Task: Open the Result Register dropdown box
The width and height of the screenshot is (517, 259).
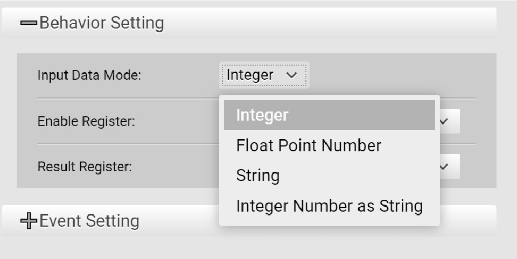Action: [x=450, y=167]
